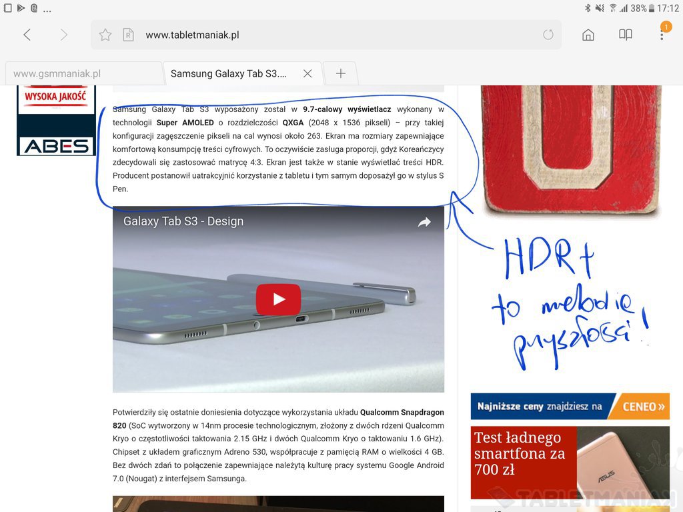Add a new browser tab
Screen dimensions: 683x512
341,73
